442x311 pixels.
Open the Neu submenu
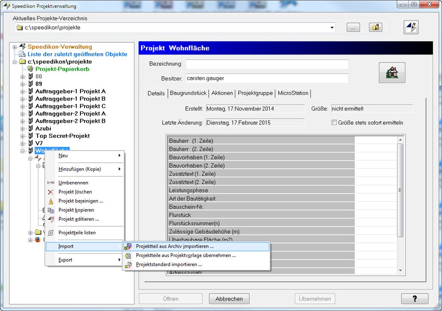84,156
